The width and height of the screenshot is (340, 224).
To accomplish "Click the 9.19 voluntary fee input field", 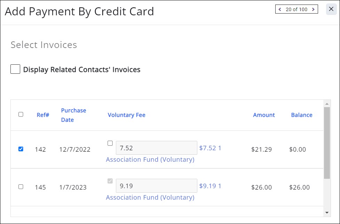I will (156, 186).
